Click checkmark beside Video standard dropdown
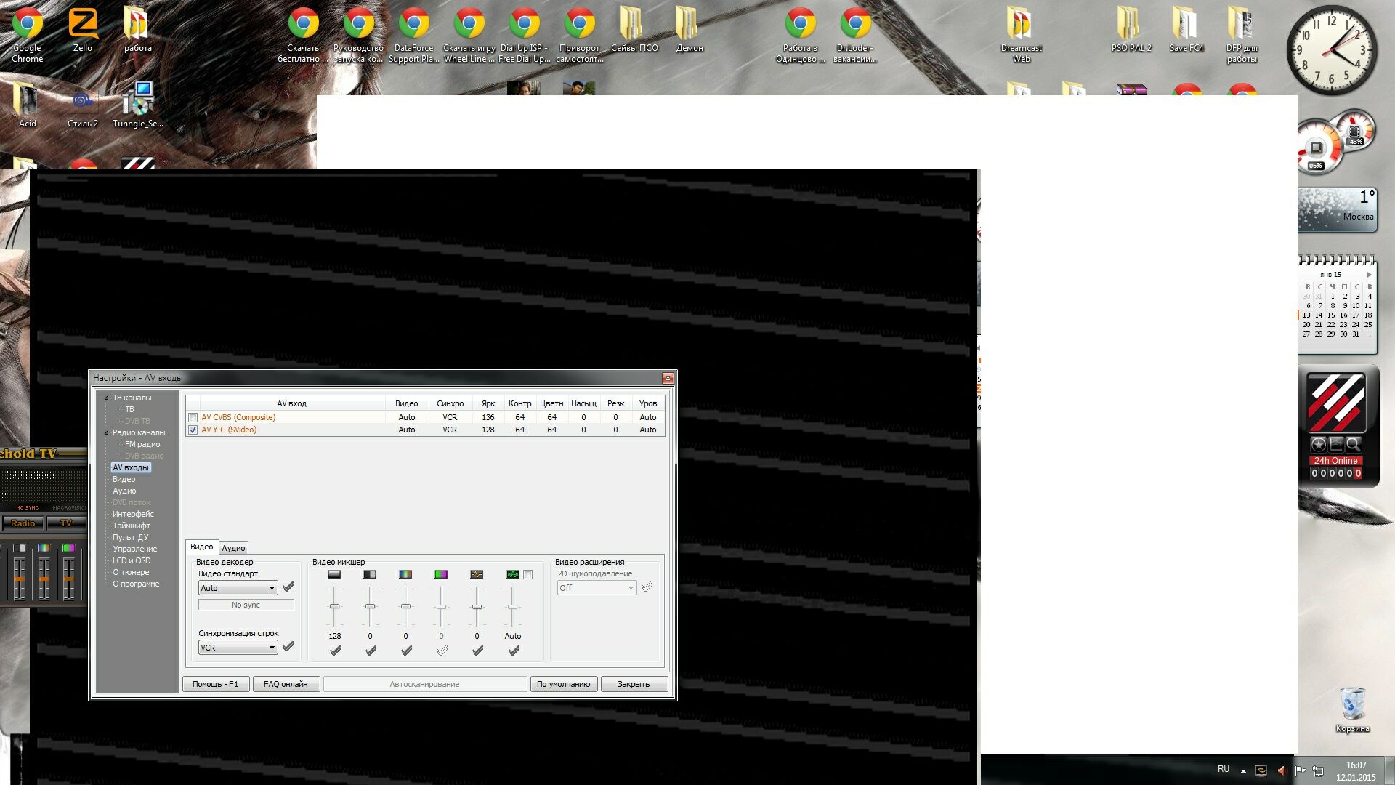This screenshot has width=1395, height=785. [x=288, y=587]
